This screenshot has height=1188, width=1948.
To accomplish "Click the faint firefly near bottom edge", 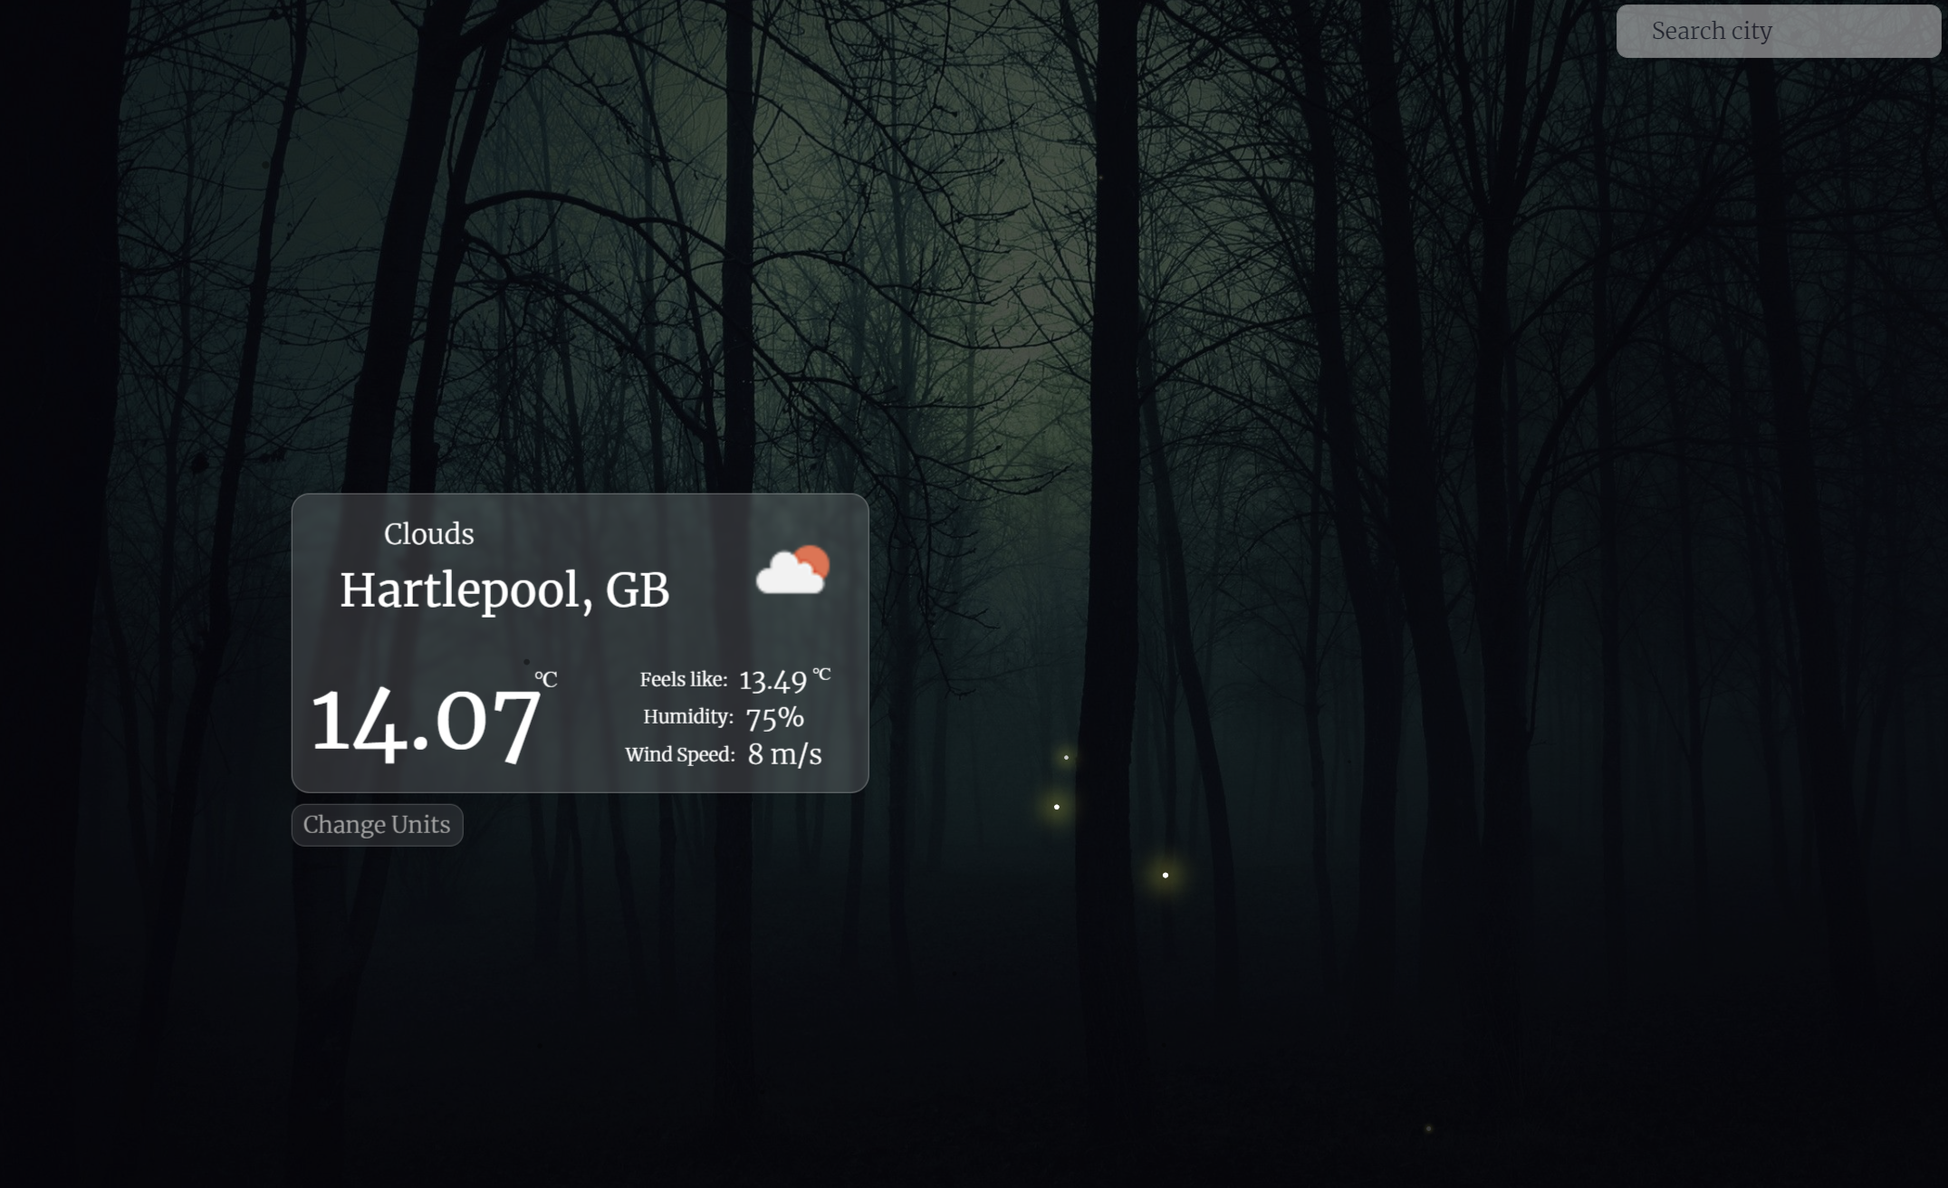I will (1429, 1128).
